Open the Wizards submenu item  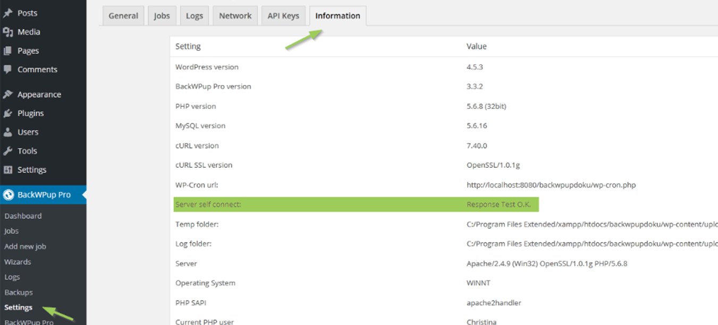18,262
